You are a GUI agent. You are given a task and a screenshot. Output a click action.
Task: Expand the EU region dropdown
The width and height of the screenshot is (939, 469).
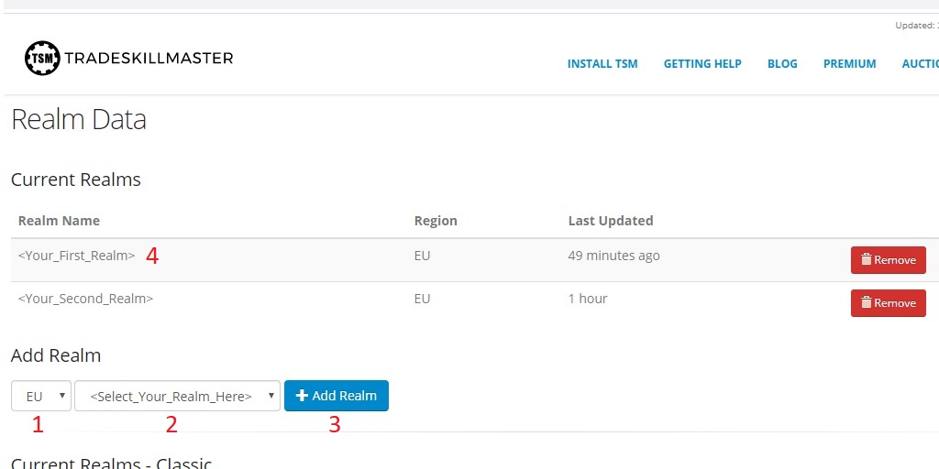pyautogui.click(x=41, y=396)
